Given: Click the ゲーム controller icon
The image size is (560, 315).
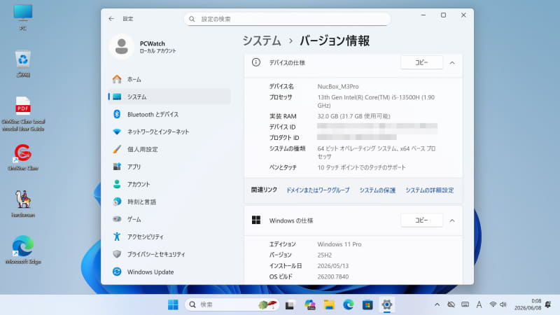Looking at the screenshot, I should [117, 219].
